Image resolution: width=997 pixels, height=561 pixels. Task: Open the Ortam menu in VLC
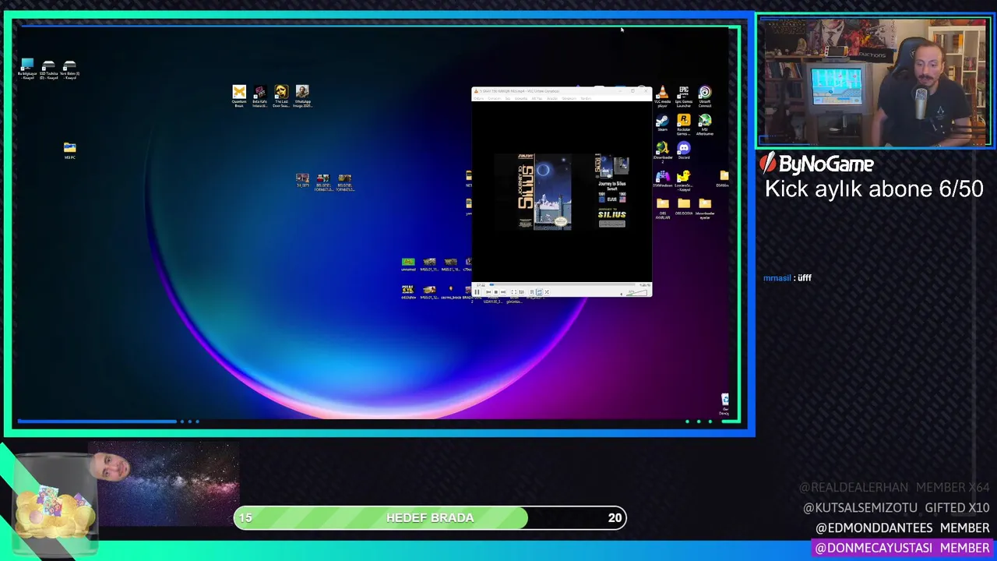pos(478,98)
